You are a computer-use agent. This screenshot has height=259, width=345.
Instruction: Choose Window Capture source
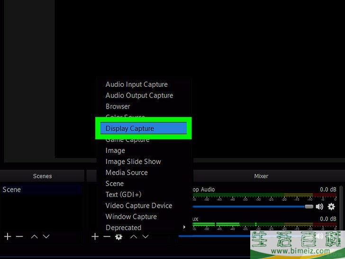coord(131,217)
